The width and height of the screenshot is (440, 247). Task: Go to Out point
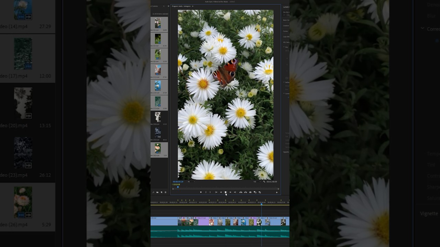coord(235,192)
